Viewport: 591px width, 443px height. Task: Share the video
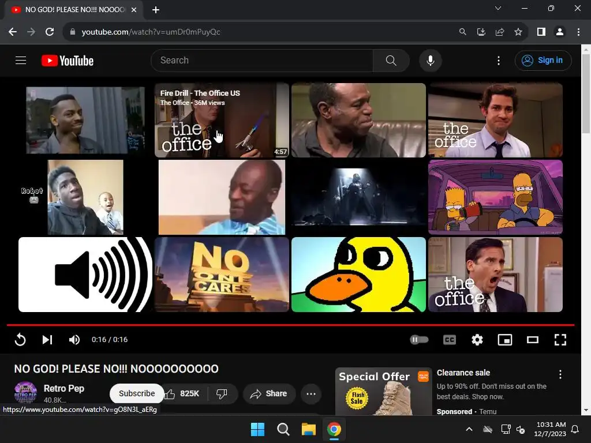(x=269, y=393)
